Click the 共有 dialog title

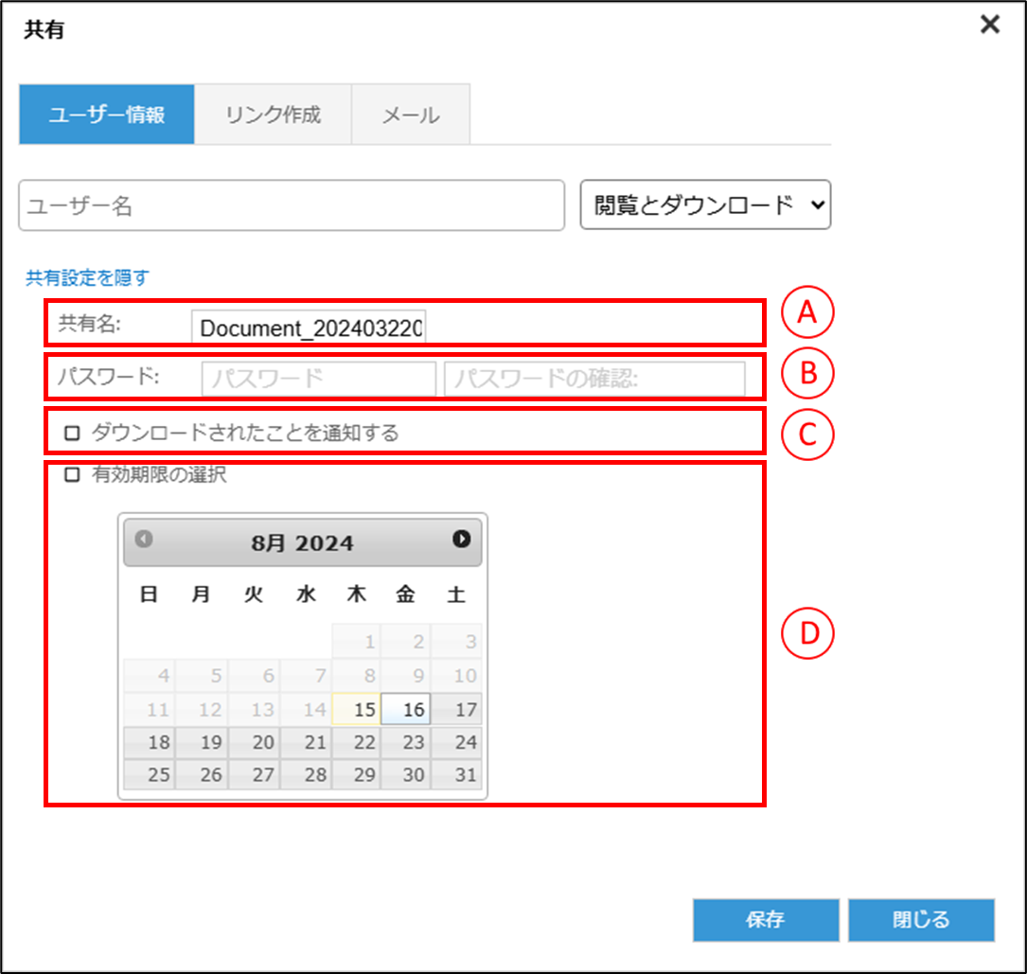click(44, 29)
